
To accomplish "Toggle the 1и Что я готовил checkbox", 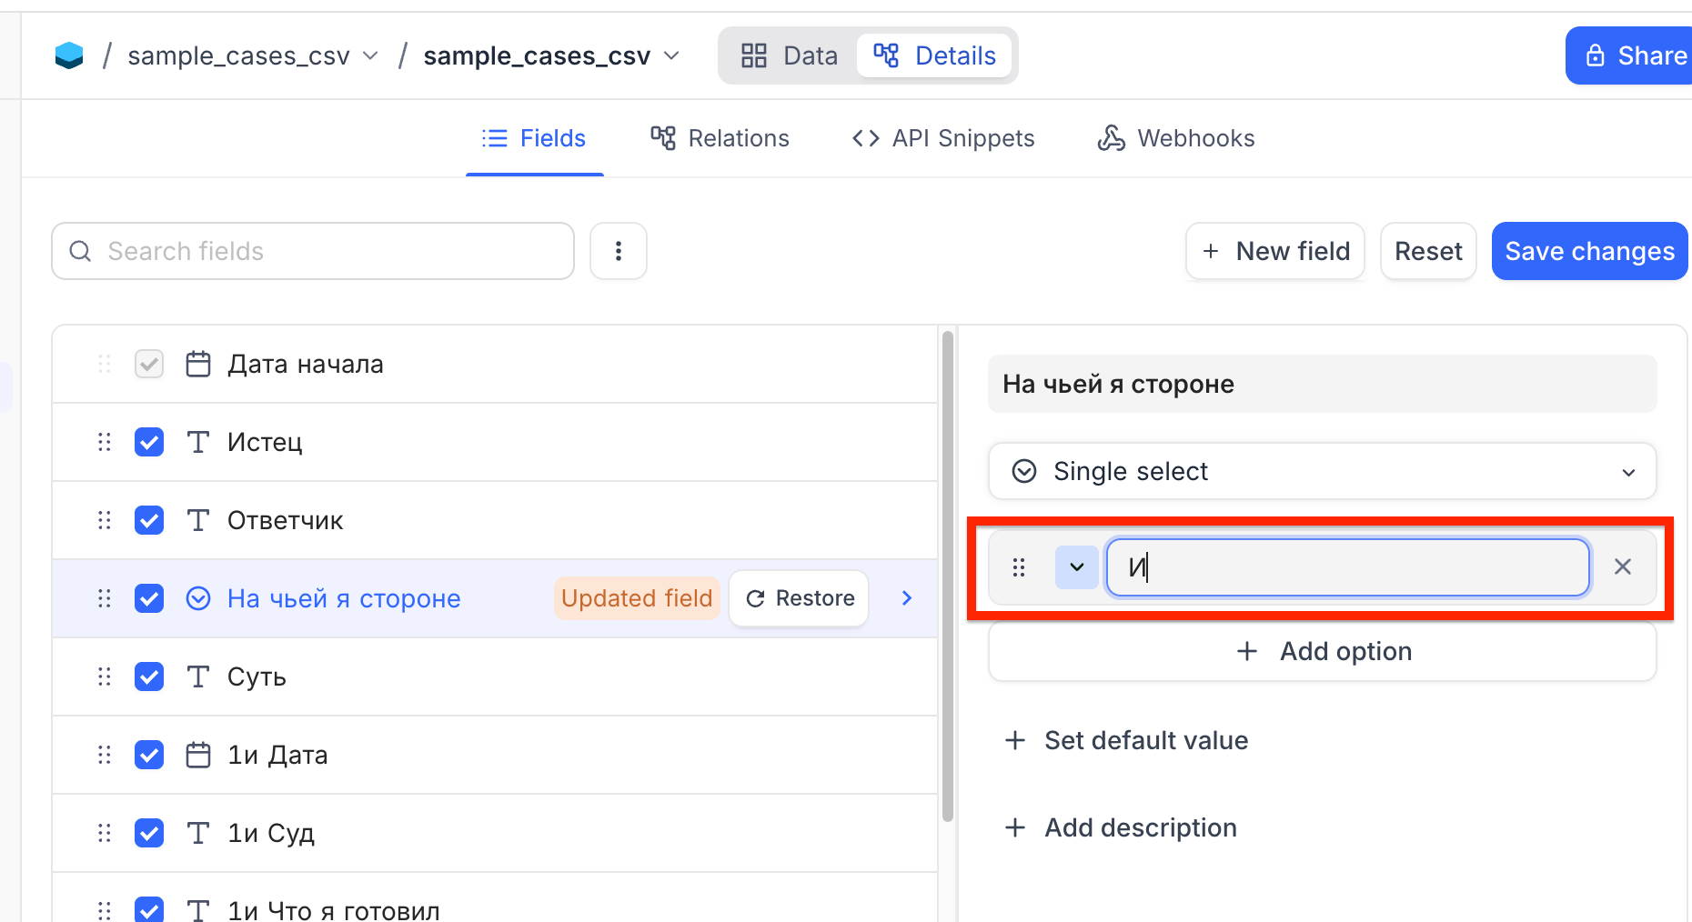I will coord(149,909).
